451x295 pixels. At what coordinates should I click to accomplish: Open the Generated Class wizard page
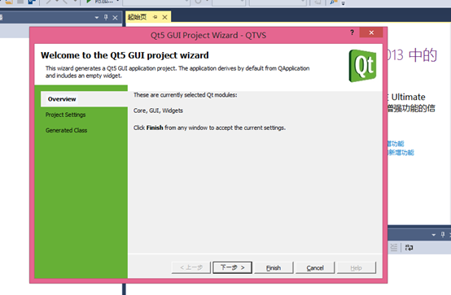point(66,130)
